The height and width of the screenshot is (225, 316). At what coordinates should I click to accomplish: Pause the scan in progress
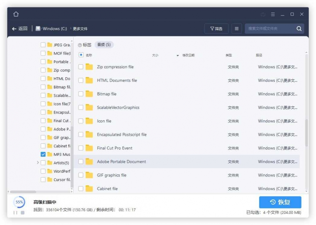15,213
